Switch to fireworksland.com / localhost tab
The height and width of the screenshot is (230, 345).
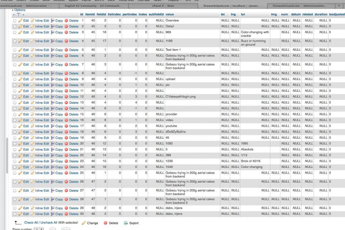[x=232, y=6]
